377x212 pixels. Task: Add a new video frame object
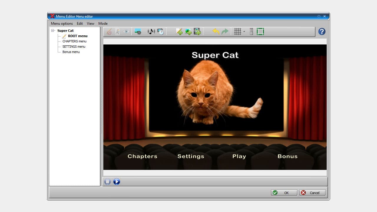[x=197, y=32]
